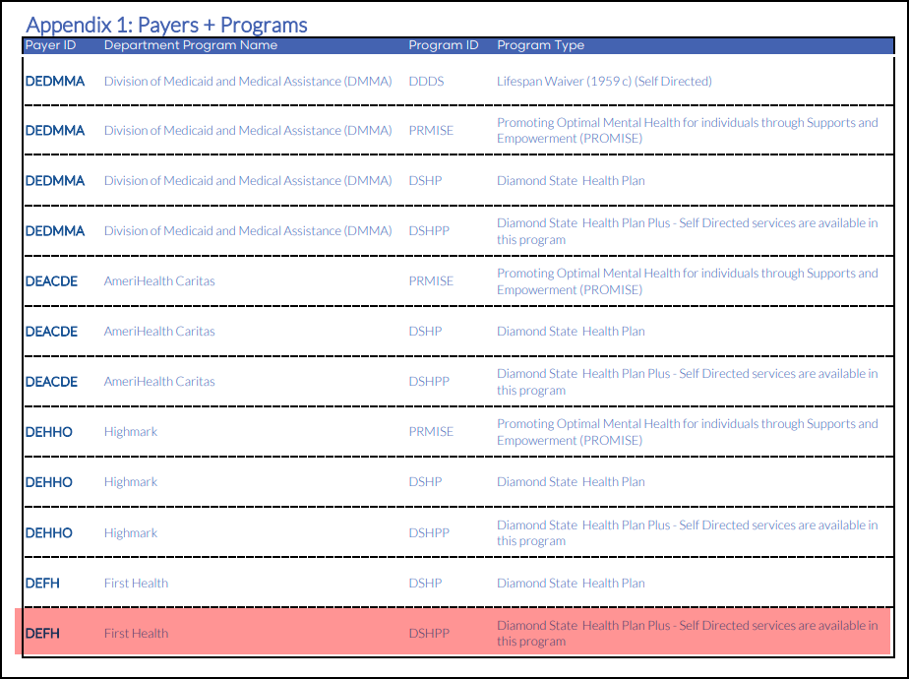Click DEFH payer ID in the highlighted row
Image resolution: width=909 pixels, height=679 pixels.
pyautogui.click(x=42, y=634)
